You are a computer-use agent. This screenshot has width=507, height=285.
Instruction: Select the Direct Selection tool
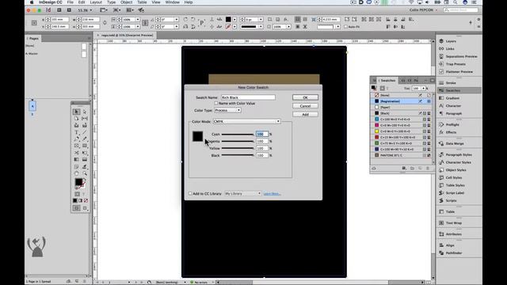(x=85, y=112)
